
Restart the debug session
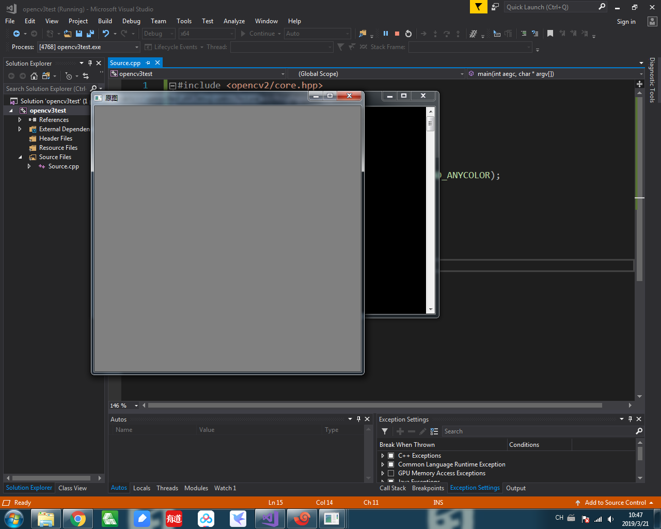click(408, 34)
